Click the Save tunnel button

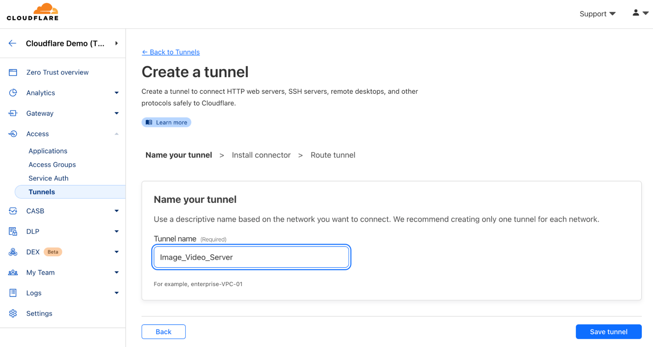click(x=608, y=331)
